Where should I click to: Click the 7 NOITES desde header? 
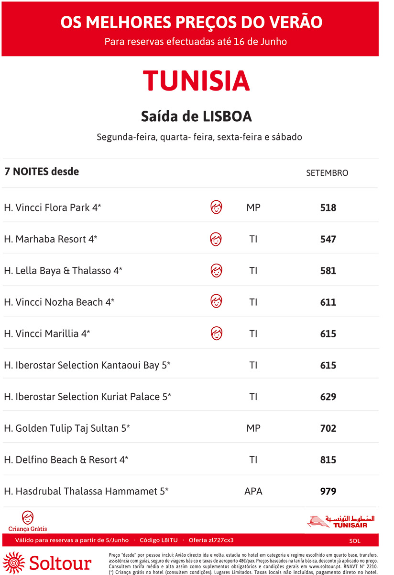pos(42,172)
